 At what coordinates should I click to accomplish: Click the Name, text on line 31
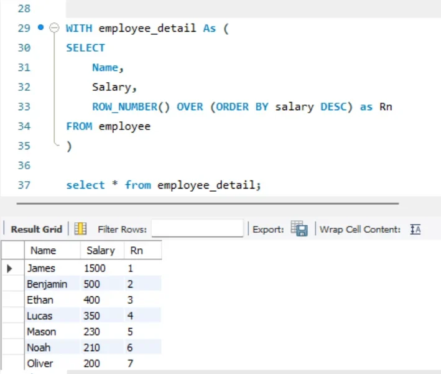point(108,68)
